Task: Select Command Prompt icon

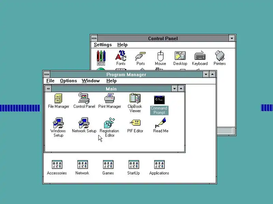Action: click(159, 100)
